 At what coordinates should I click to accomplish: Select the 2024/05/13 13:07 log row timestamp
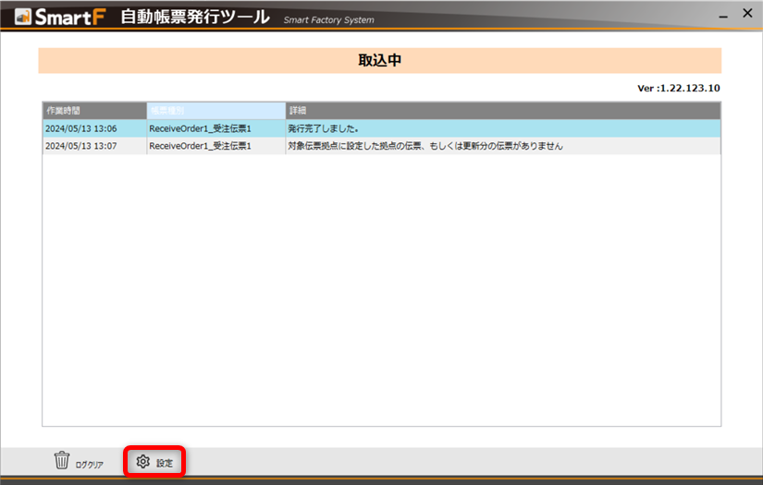[80, 146]
